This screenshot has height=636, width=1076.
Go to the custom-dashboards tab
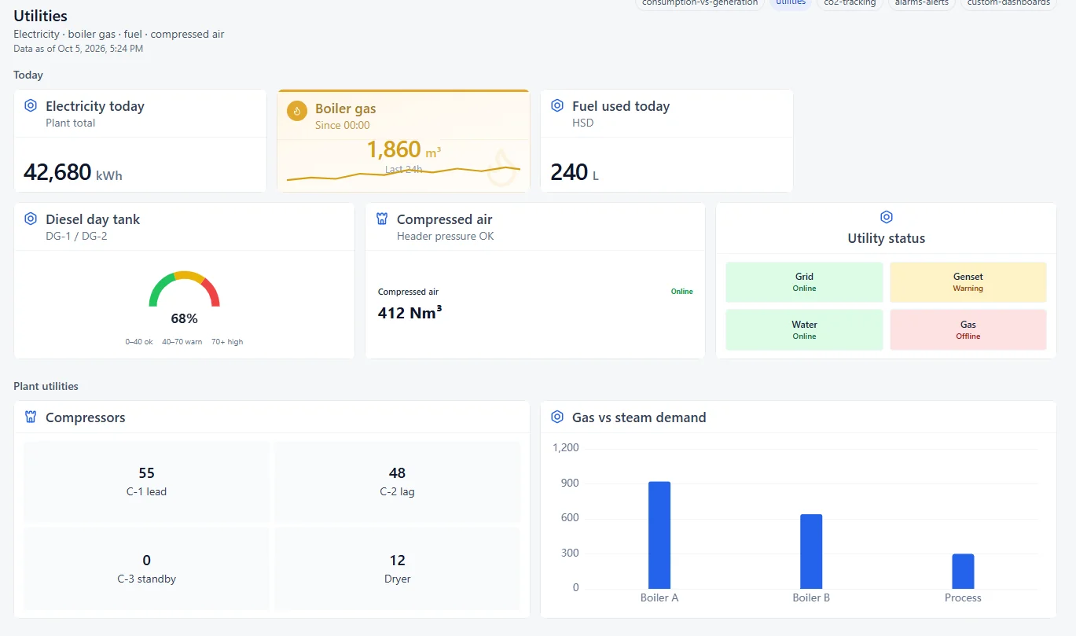click(1008, 3)
